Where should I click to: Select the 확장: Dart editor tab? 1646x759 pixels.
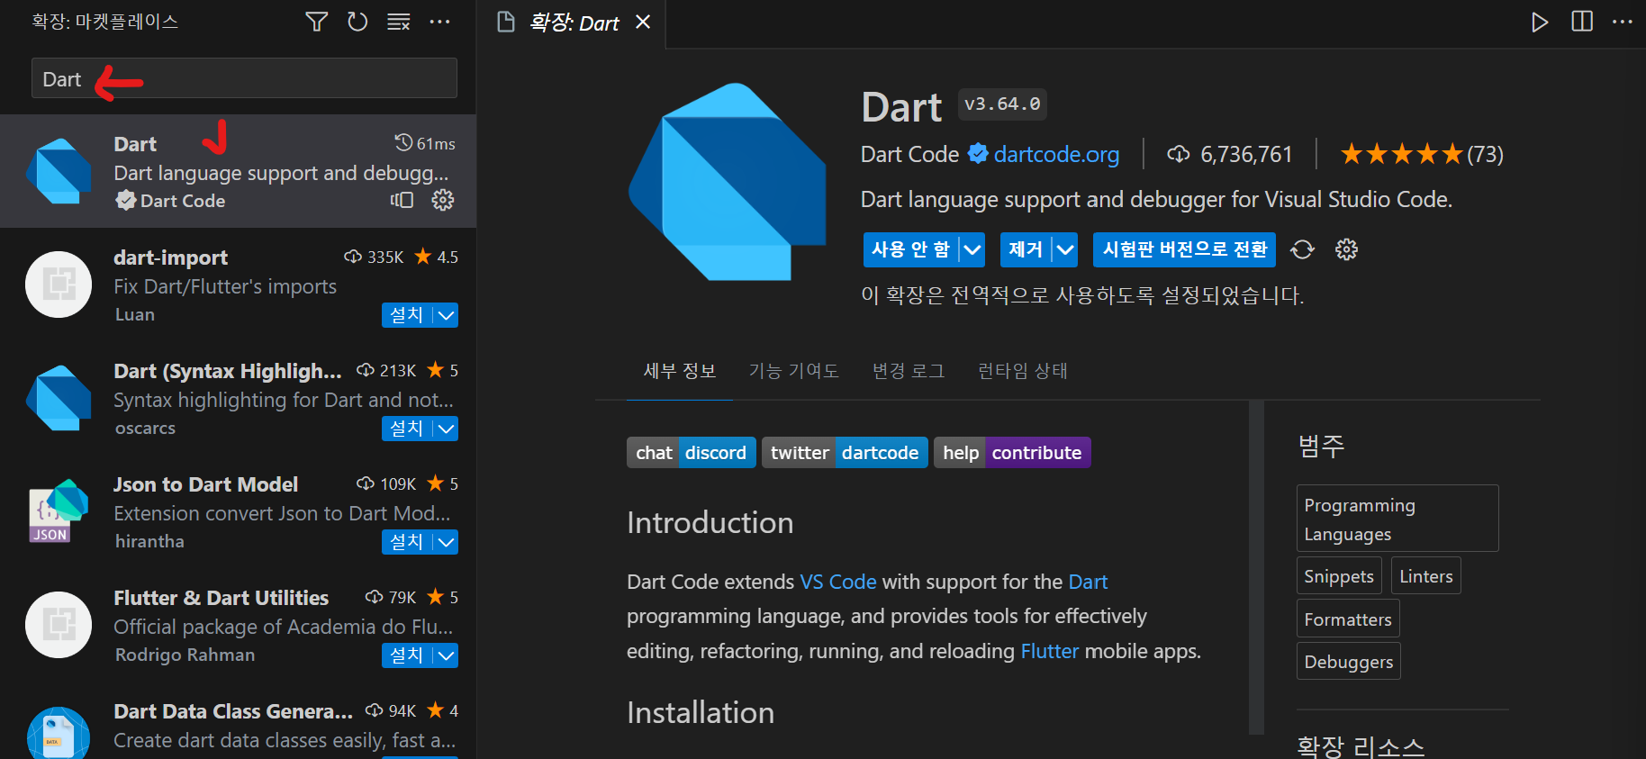coord(573,23)
